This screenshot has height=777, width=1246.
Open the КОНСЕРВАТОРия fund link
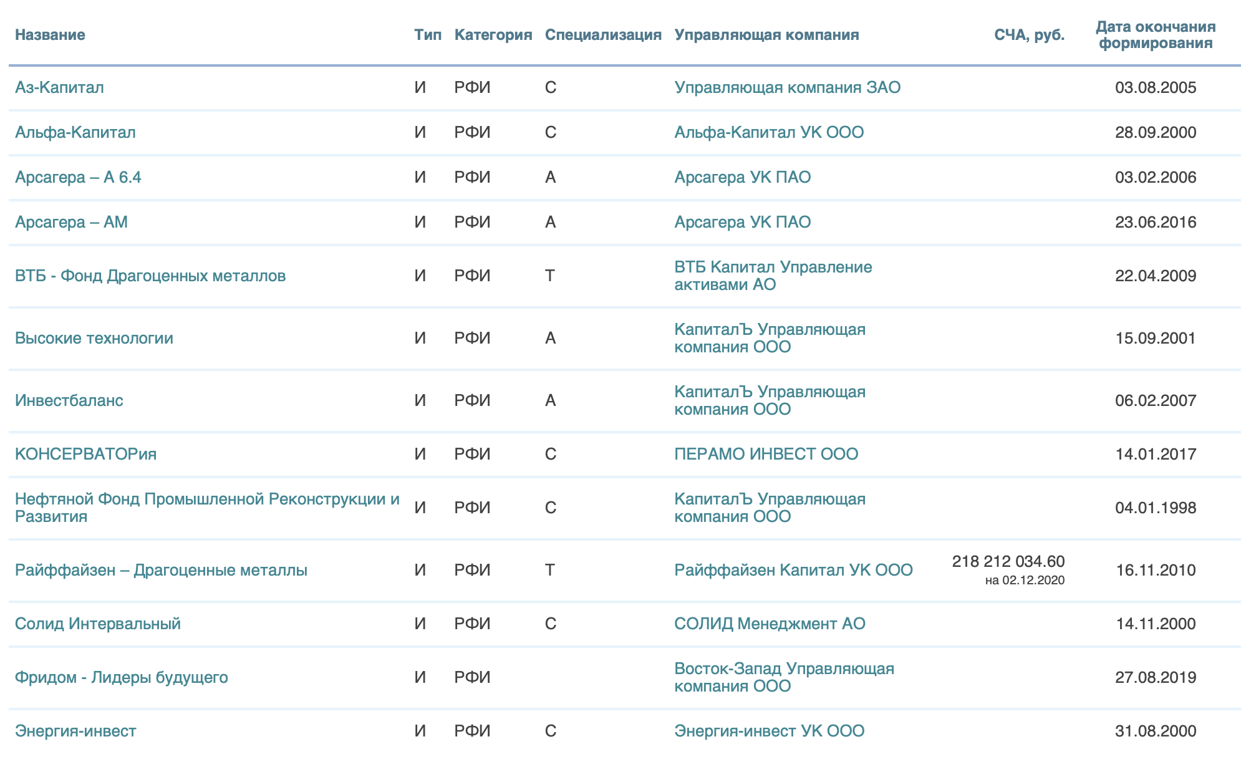(86, 454)
